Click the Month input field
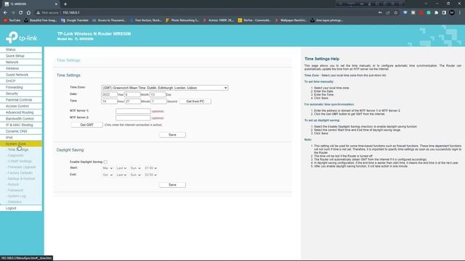This screenshot has height=261, width=465. pyautogui.click(x=132, y=95)
